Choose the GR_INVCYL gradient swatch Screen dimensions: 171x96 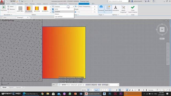[x=45, y=9]
